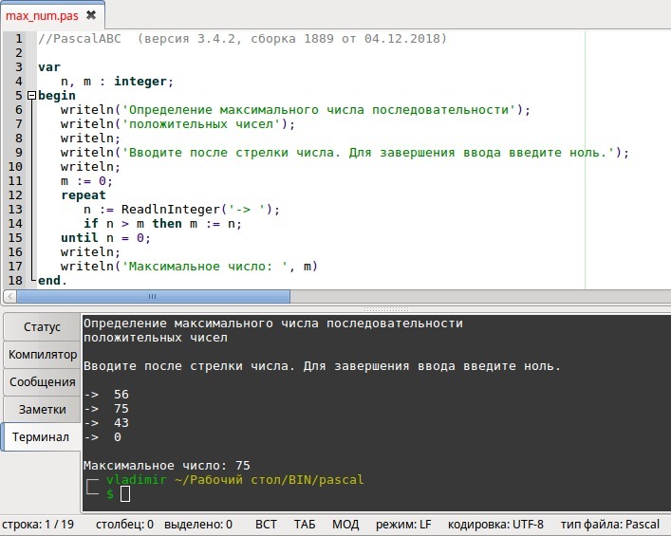This screenshot has height=536, width=671.
Task: Open the Заметки tab
Action: (x=42, y=410)
